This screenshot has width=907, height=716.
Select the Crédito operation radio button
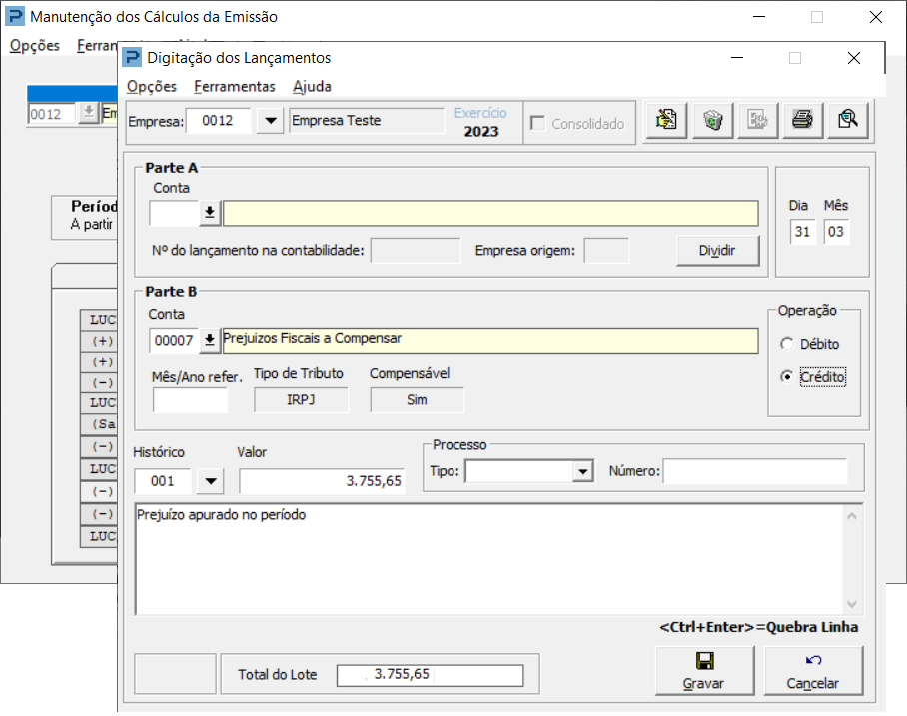tap(787, 377)
